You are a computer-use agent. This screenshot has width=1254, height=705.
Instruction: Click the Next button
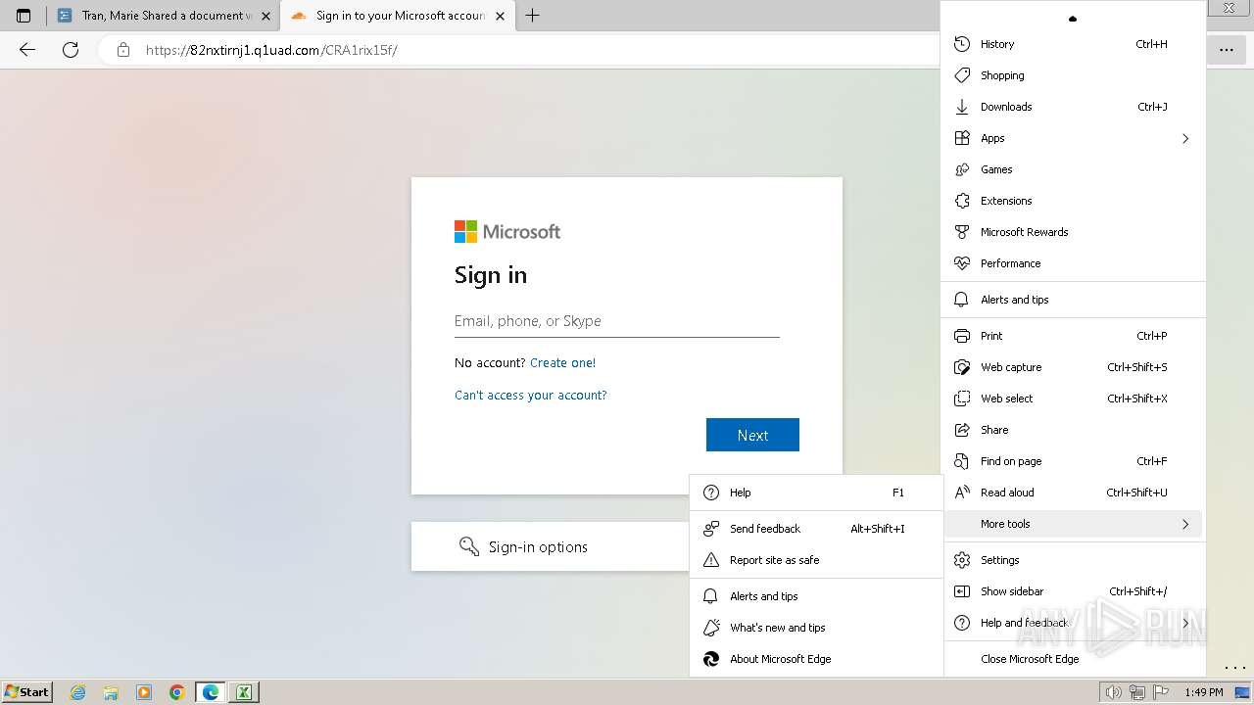point(752,435)
